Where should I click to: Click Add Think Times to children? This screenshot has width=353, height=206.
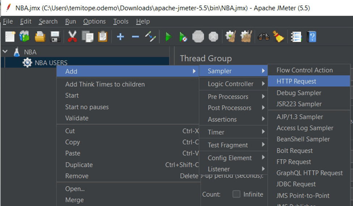pyautogui.click(x=105, y=84)
